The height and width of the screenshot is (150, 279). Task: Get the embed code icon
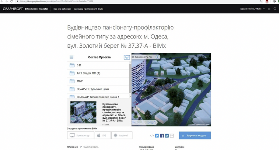point(152,136)
